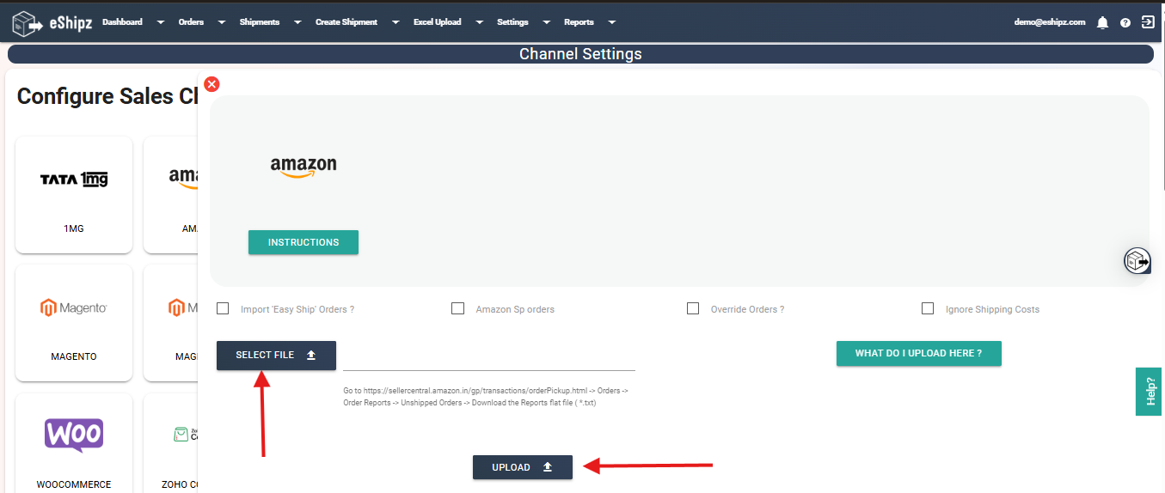
Task: Toggle Ignore Shipping Costs checkbox
Action: (928, 308)
